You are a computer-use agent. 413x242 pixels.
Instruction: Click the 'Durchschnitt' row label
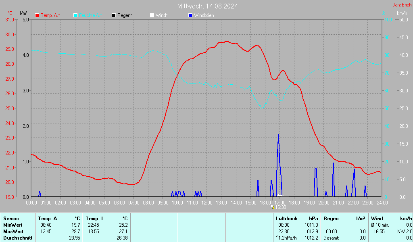click(x=18, y=238)
